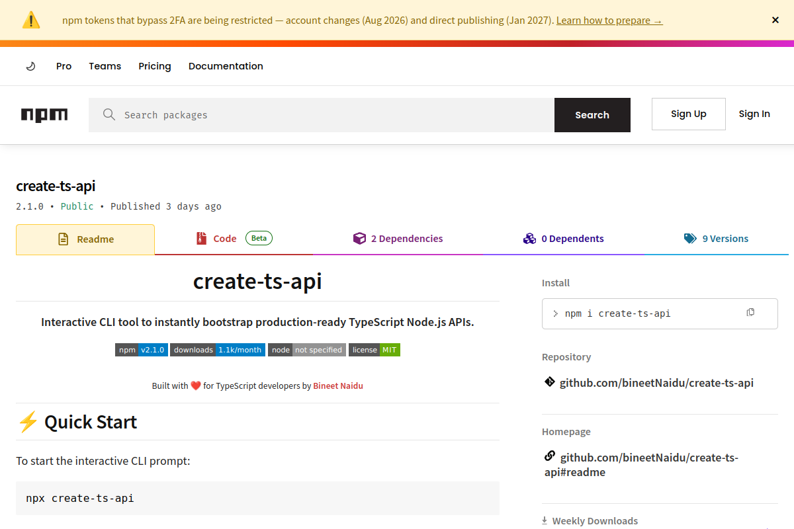Click the Sign Up button

(x=689, y=114)
